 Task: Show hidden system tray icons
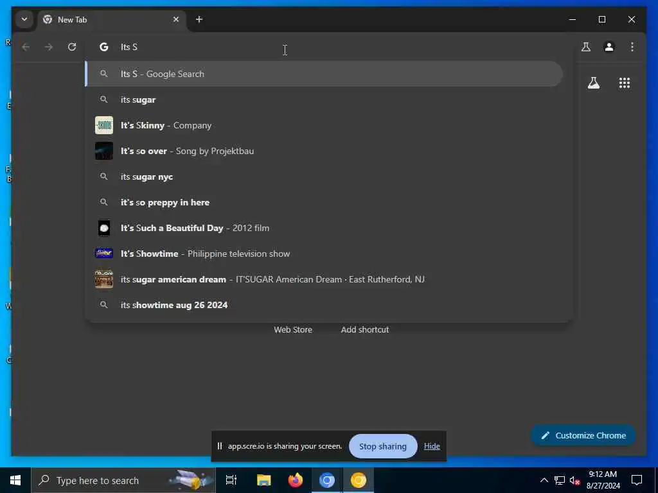[544, 480]
